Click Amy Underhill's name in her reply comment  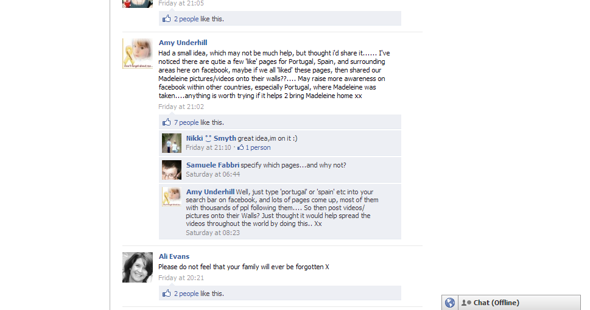coord(210,192)
